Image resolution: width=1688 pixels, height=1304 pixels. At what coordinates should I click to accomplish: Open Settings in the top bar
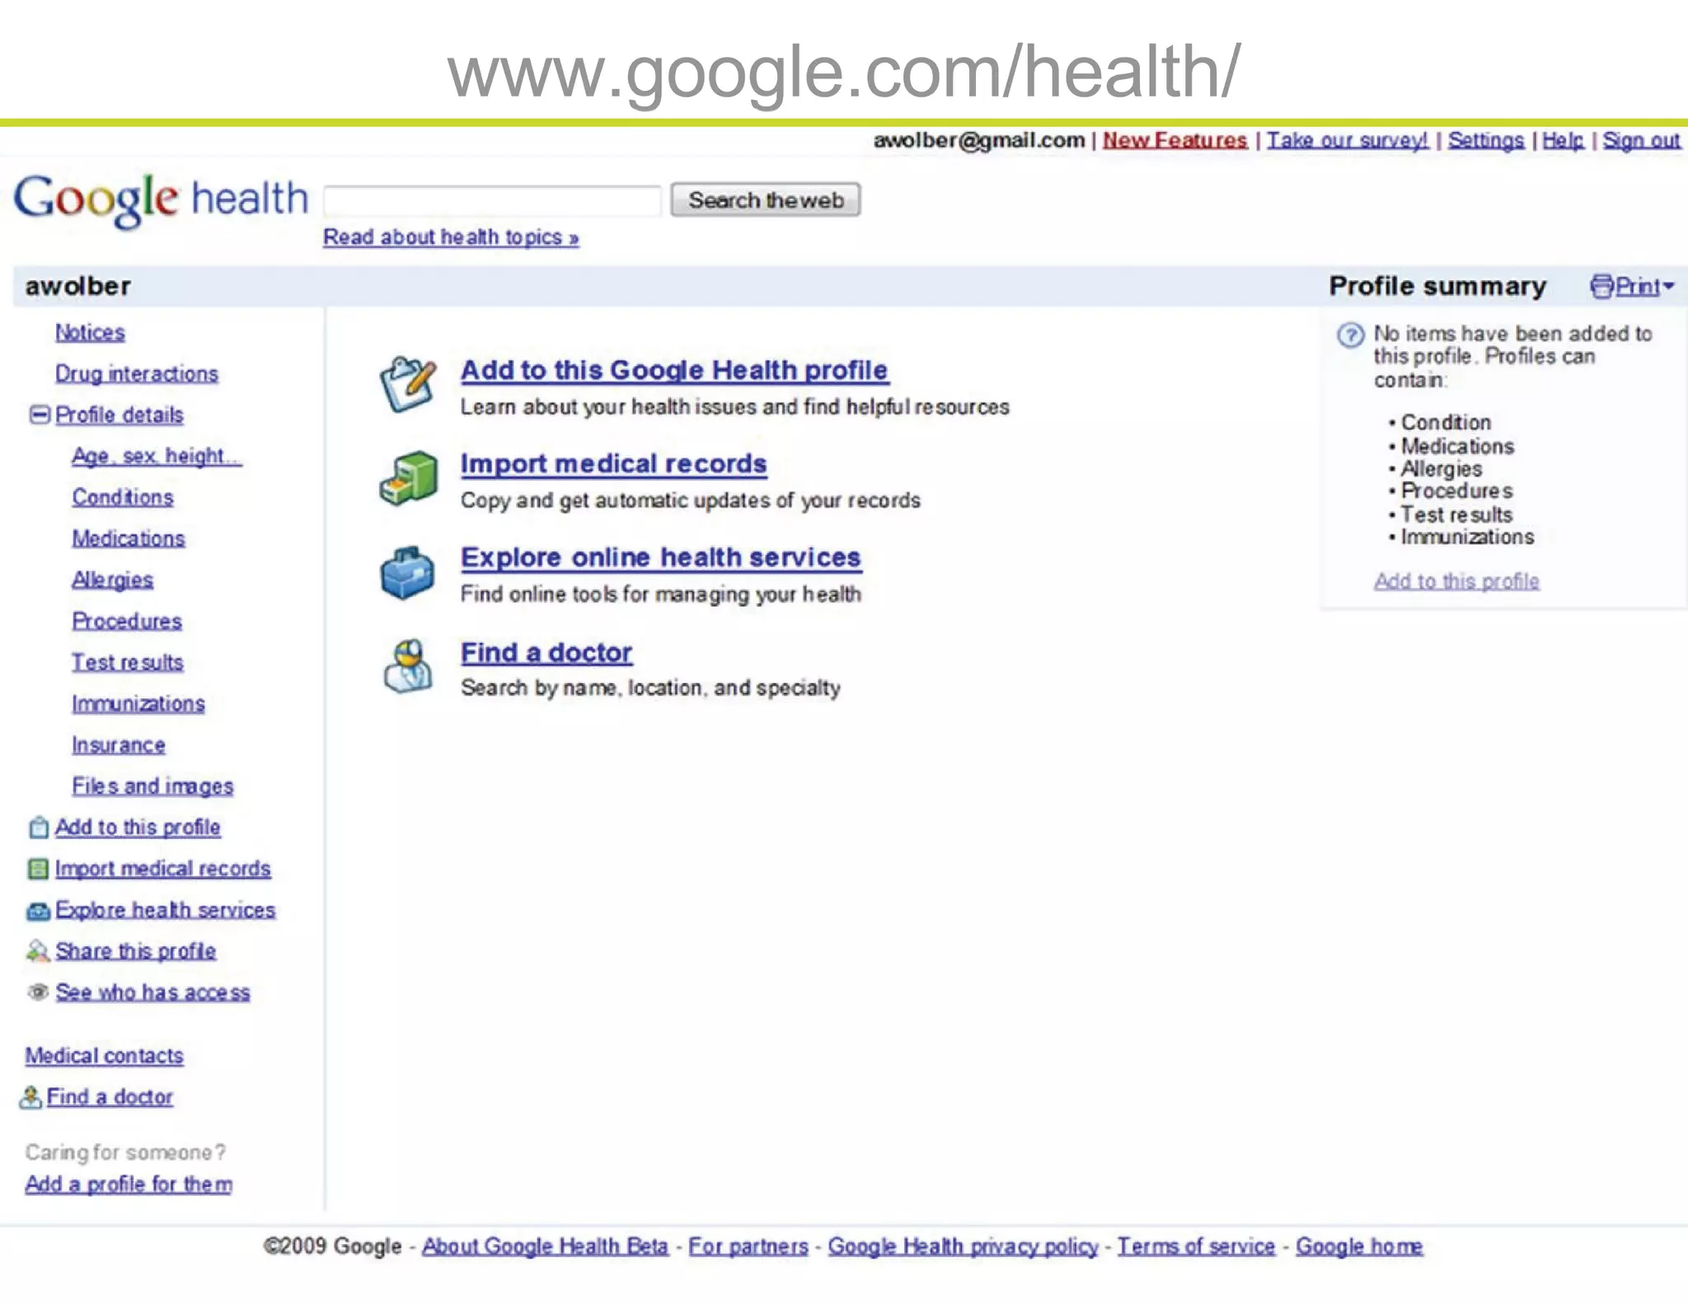pyautogui.click(x=1485, y=141)
